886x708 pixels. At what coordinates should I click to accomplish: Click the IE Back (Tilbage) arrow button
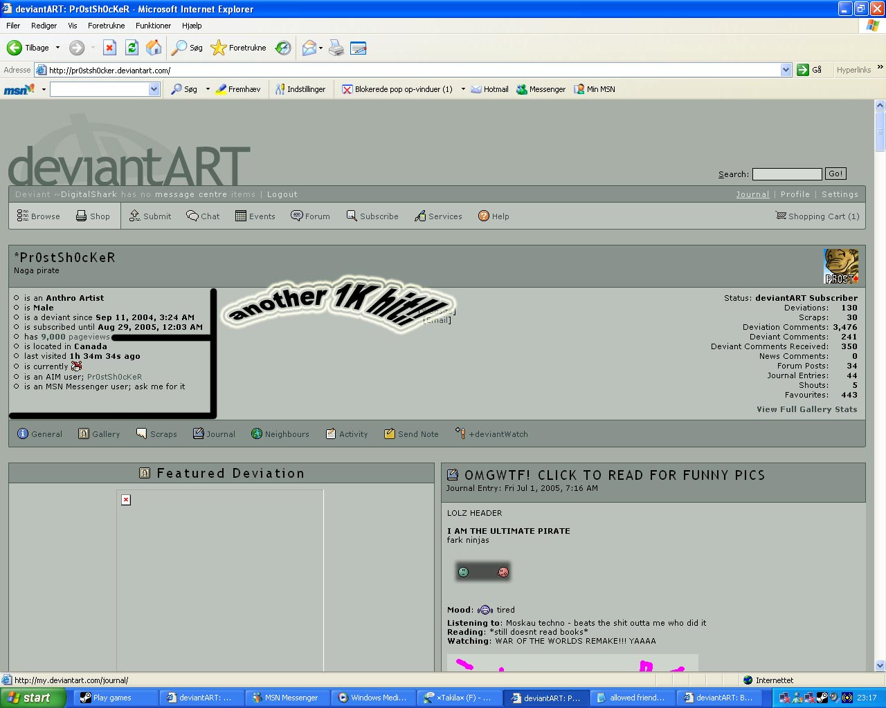pyautogui.click(x=28, y=48)
